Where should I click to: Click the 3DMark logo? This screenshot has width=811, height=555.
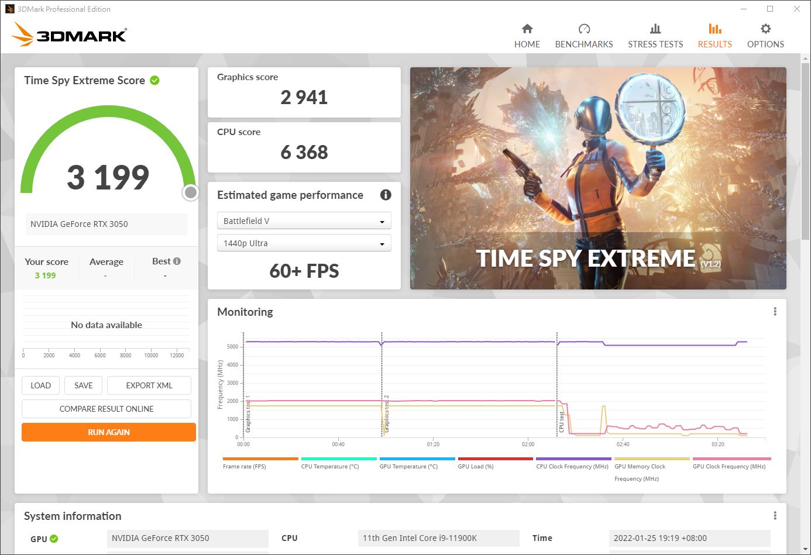point(69,34)
